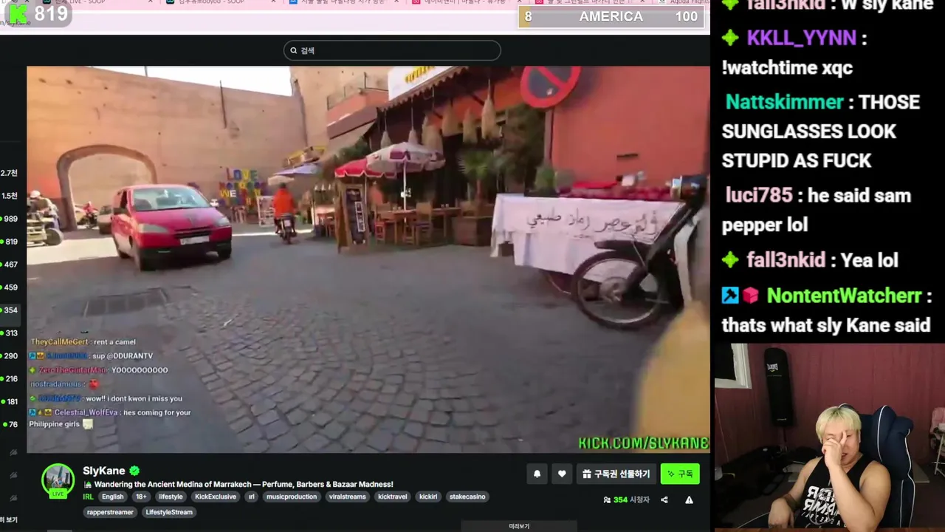
Task: Click the KKLL_YYNN chat username
Action: (802, 38)
